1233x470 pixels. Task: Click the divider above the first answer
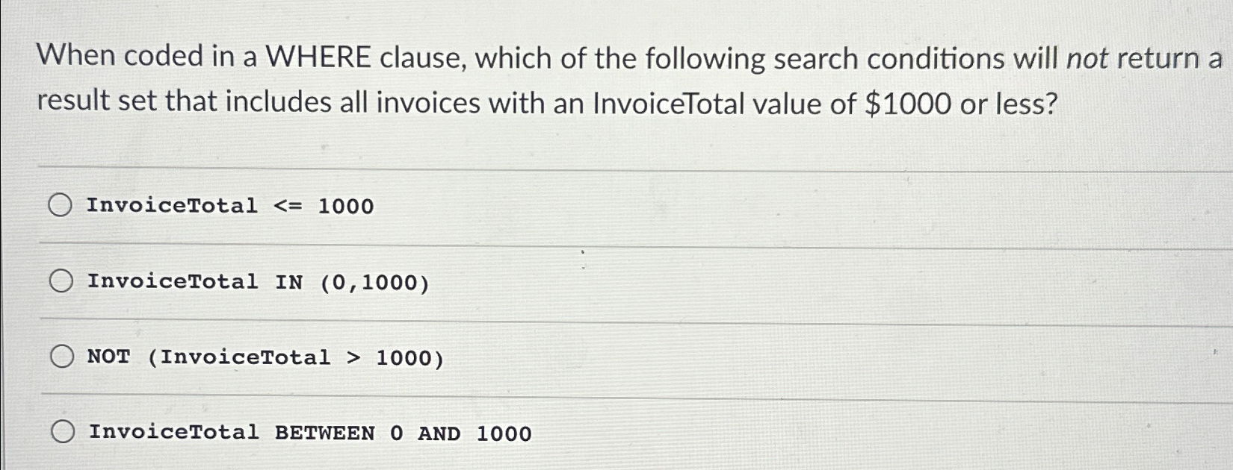click(x=523, y=166)
